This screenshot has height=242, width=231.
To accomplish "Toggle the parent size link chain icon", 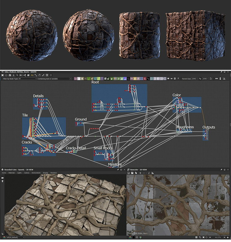I will [200, 79].
